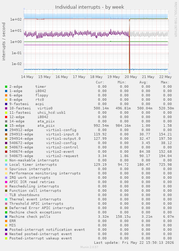Click the Local timer Max value 725.98
This screenshot has width=179, height=251.
pos(165,165)
